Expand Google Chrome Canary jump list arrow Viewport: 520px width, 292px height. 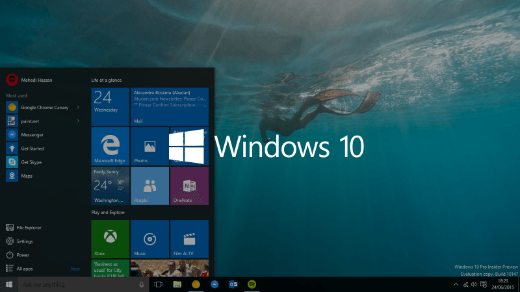tap(78, 107)
